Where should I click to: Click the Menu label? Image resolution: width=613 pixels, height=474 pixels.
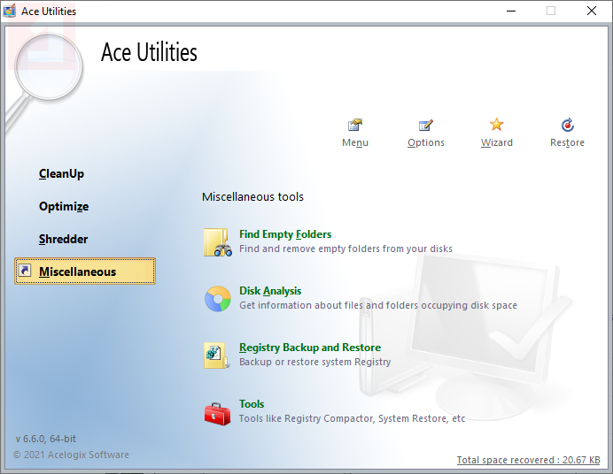pos(355,142)
